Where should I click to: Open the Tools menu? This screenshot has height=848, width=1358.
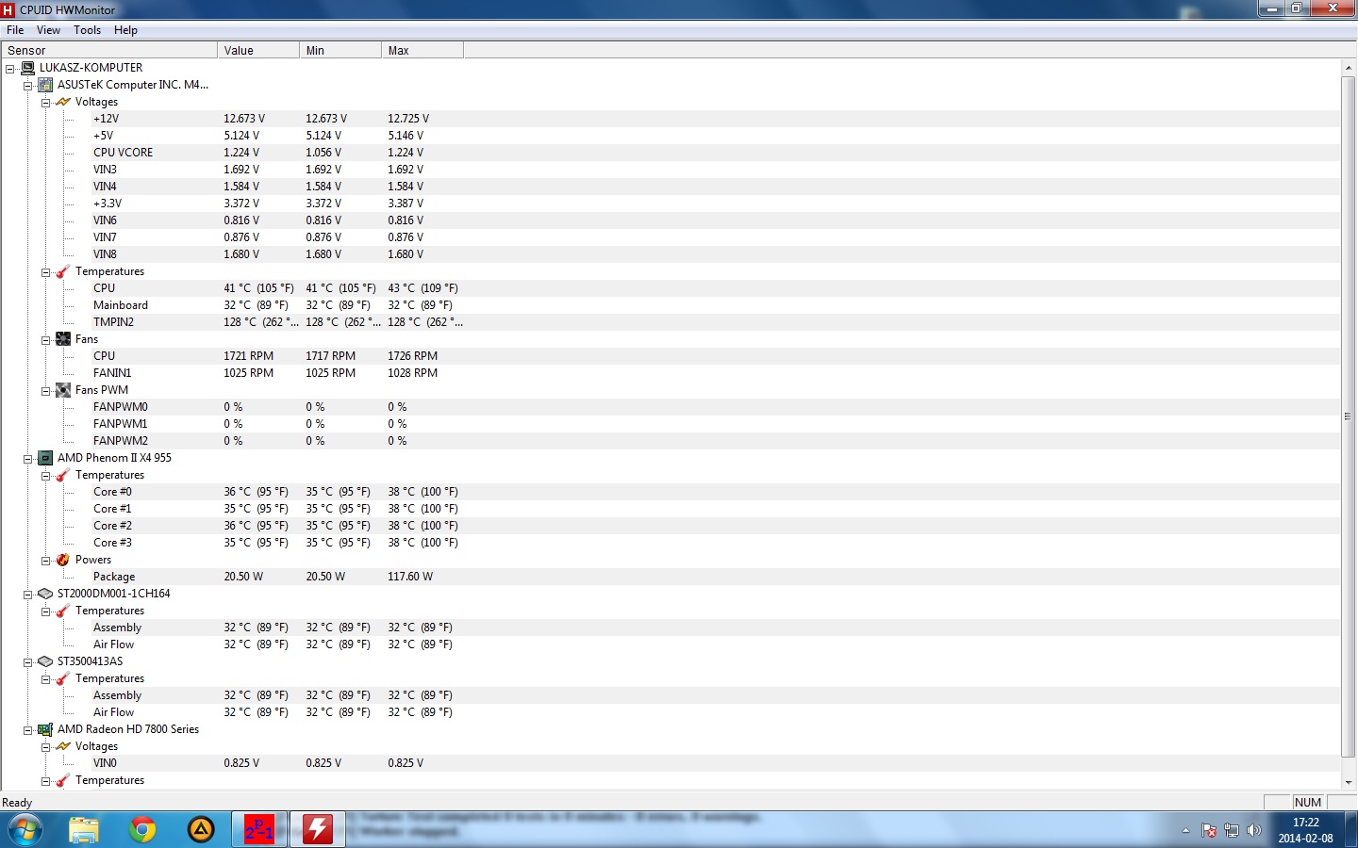pyautogui.click(x=88, y=30)
